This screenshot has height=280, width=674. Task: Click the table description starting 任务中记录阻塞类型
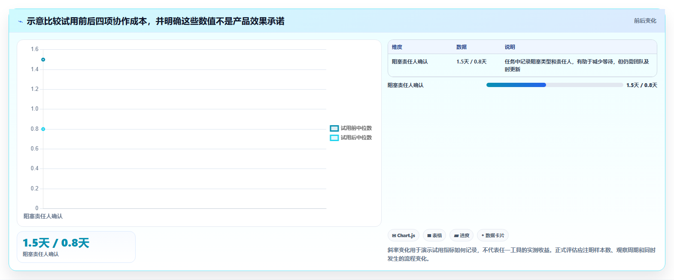[x=577, y=66]
